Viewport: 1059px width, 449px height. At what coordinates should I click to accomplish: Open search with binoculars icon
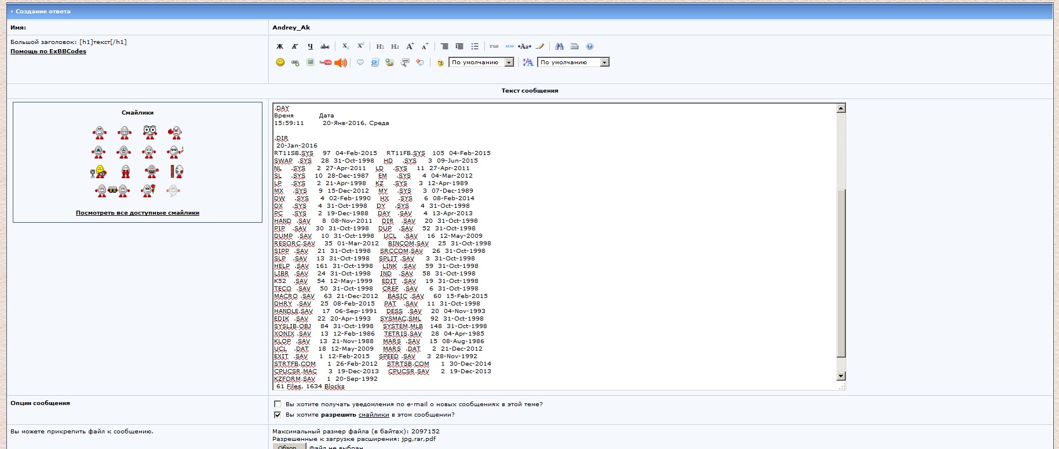(x=559, y=46)
